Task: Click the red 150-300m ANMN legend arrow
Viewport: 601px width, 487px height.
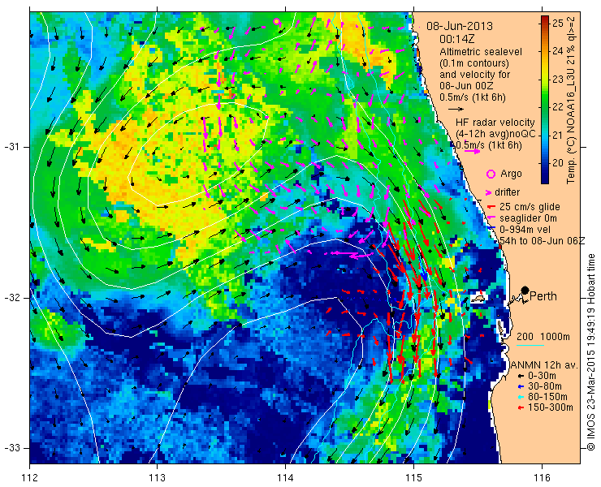Action: tap(521, 407)
